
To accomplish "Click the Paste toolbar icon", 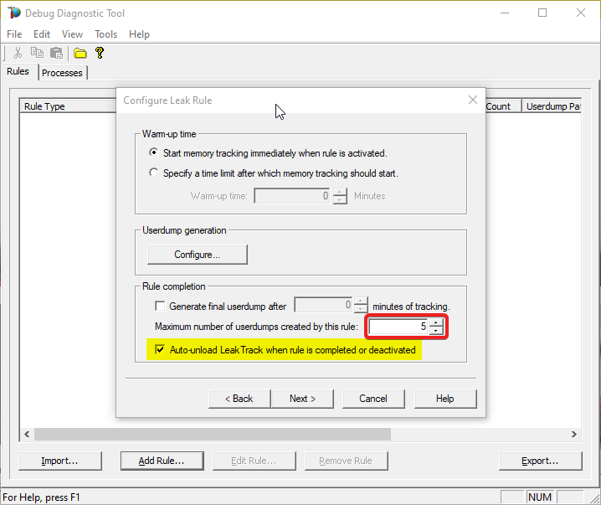I will (x=57, y=53).
